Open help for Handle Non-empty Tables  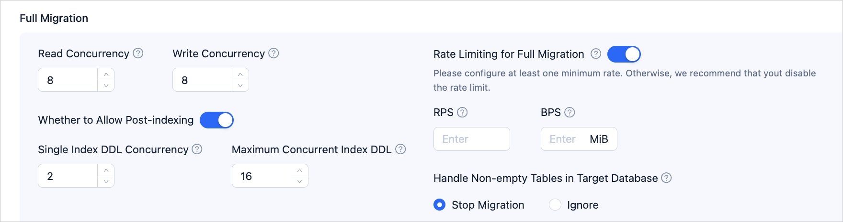pos(666,178)
